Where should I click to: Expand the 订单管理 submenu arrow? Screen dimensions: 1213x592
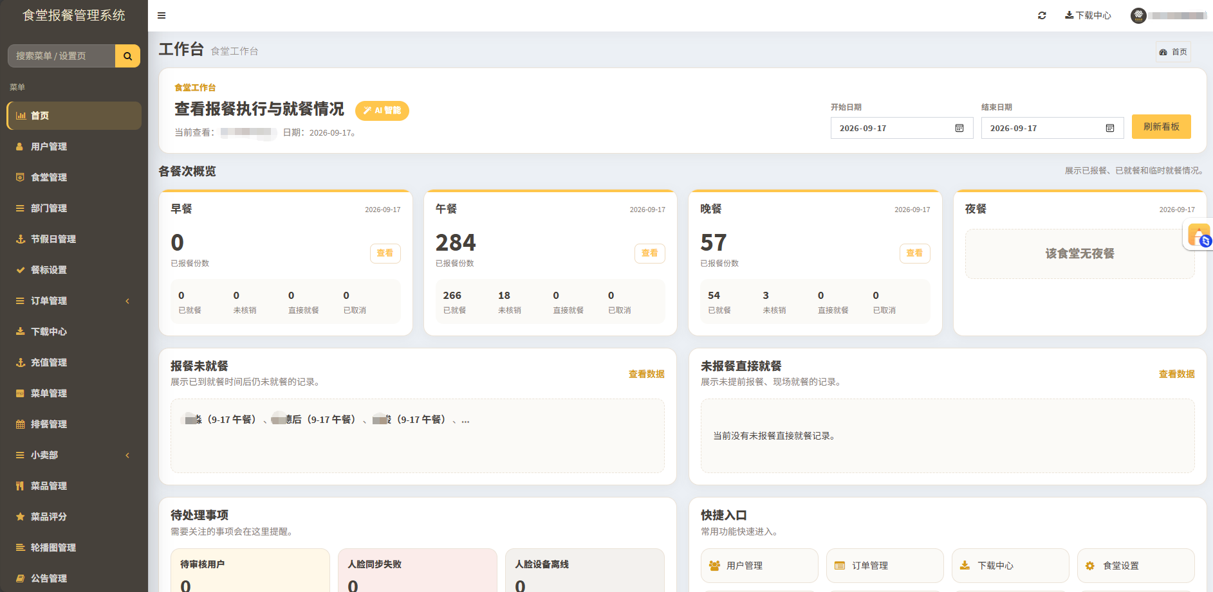127,301
